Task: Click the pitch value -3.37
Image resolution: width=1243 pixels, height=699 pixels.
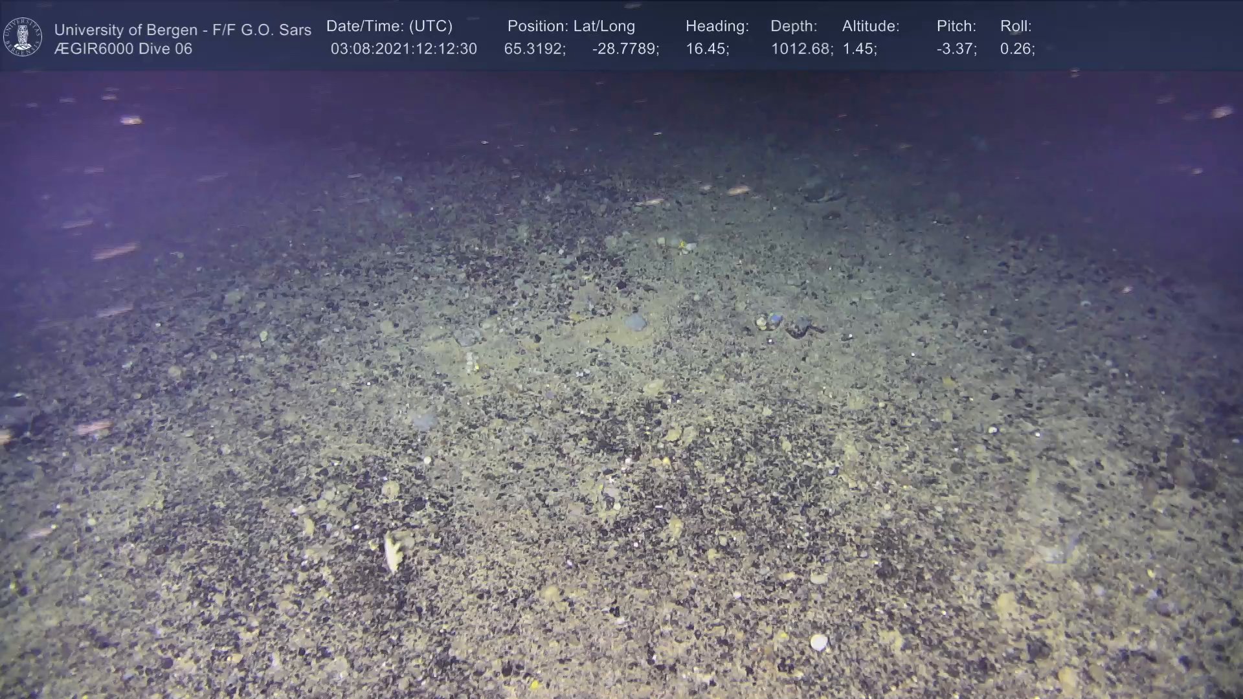Action: click(x=956, y=49)
